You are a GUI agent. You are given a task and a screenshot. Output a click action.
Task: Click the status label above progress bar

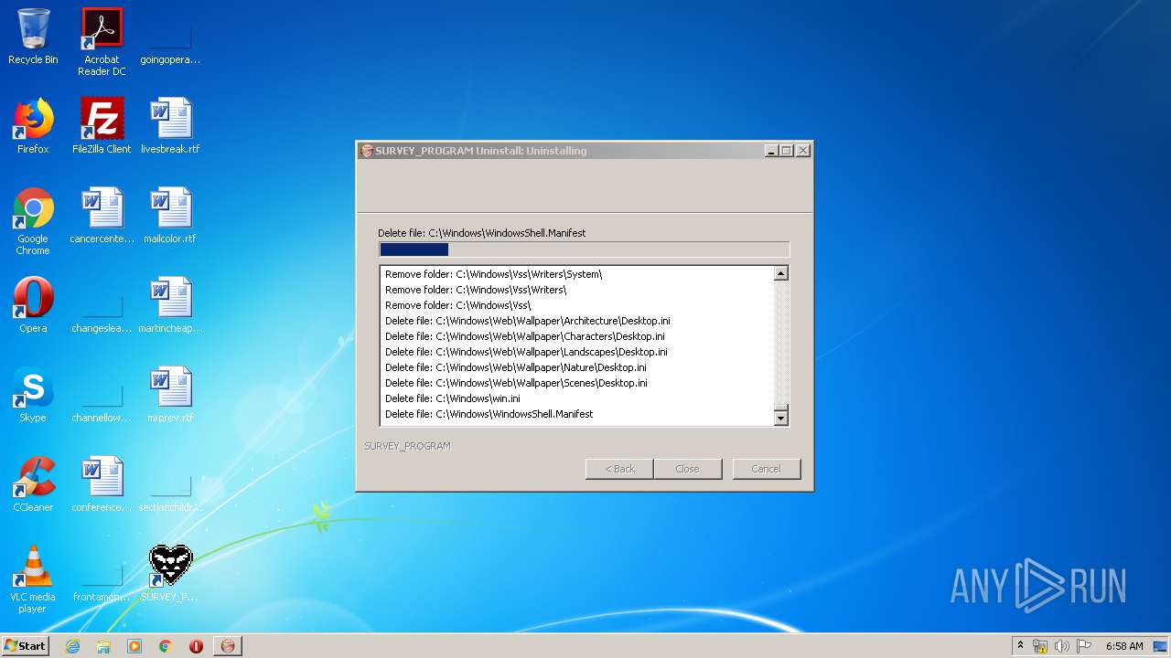click(x=481, y=233)
